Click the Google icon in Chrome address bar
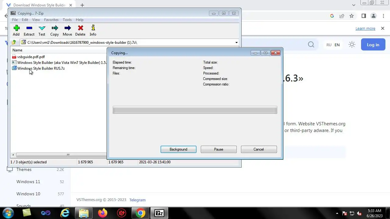This screenshot has width=390, height=219. point(332,16)
